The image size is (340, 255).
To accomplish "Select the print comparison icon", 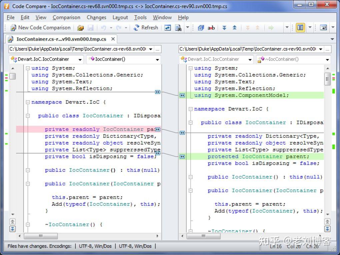I will [x=178, y=28].
